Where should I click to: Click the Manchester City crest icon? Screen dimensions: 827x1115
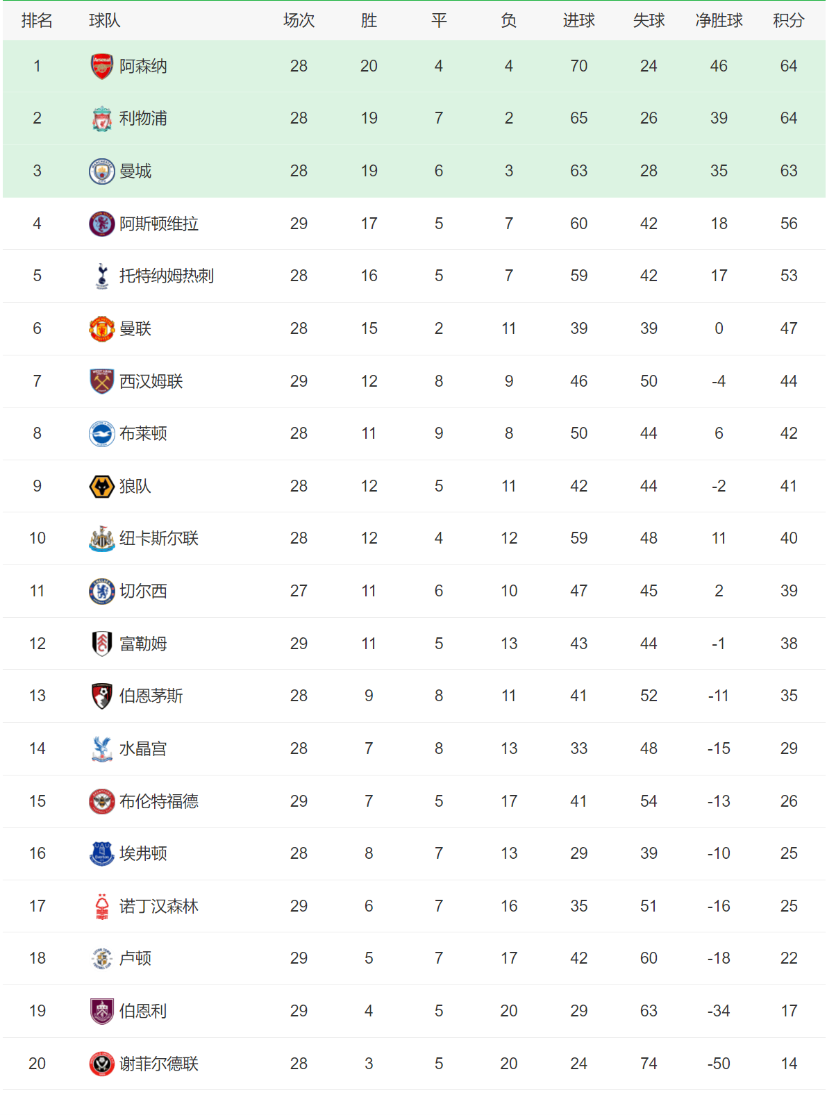(x=102, y=171)
